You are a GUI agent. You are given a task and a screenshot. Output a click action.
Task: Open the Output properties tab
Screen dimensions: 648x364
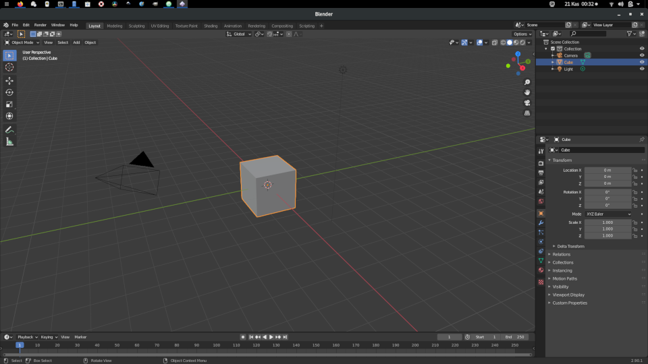(541, 173)
